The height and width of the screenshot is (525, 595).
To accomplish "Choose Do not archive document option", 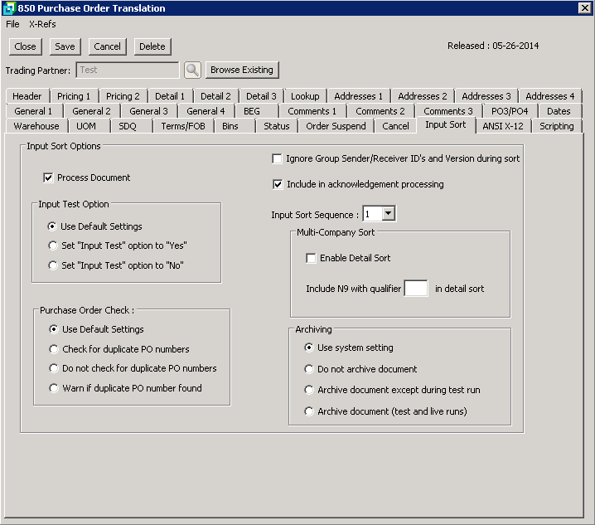I will point(310,369).
